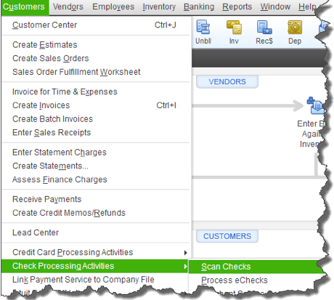Open the Inv invoice toolbar icon

click(234, 27)
